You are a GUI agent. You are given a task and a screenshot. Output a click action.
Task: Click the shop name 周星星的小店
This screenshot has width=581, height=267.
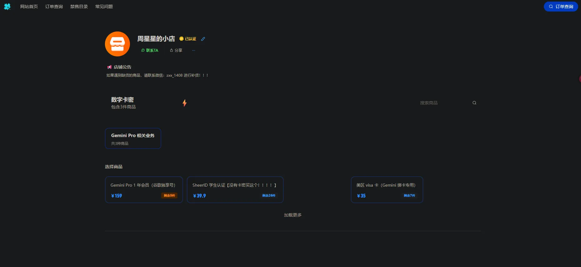156,39
